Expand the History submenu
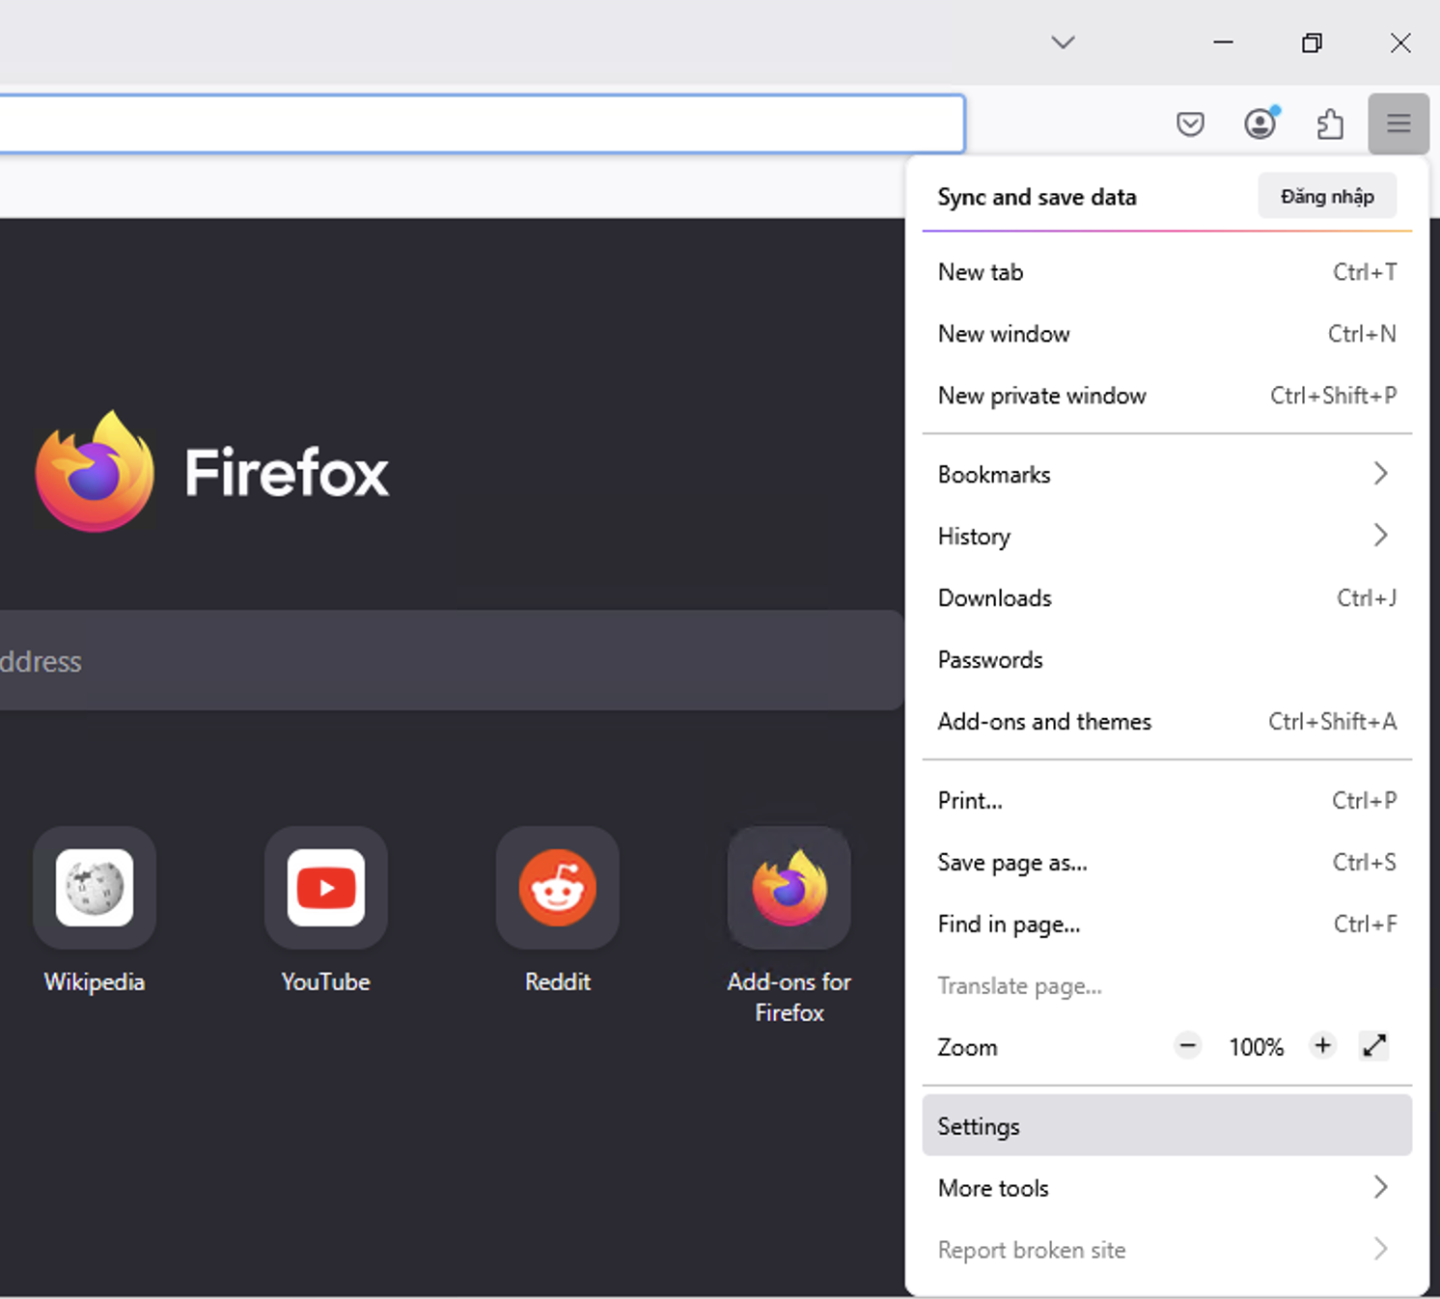Screen dimensions: 1440x1299 click(x=1166, y=537)
